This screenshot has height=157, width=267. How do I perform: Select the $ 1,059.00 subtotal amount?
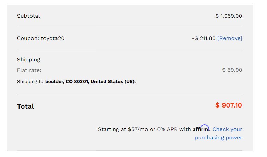click(229, 16)
